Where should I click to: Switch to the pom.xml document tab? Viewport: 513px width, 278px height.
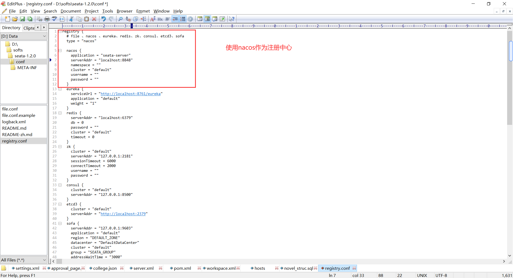(x=182, y=268)
